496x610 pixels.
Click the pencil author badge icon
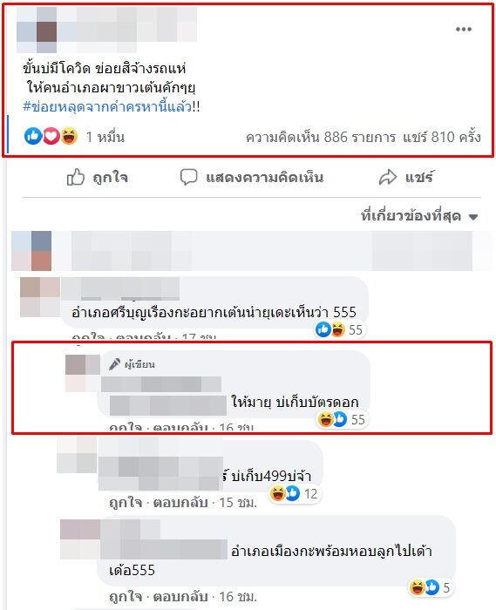(115, 364)
